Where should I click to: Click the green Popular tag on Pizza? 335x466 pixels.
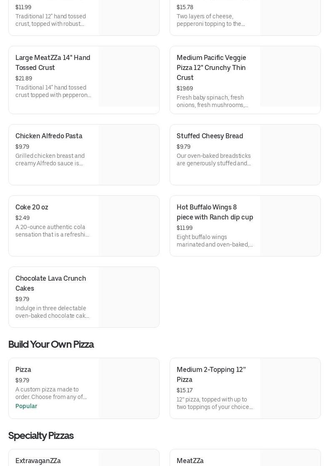26,406
